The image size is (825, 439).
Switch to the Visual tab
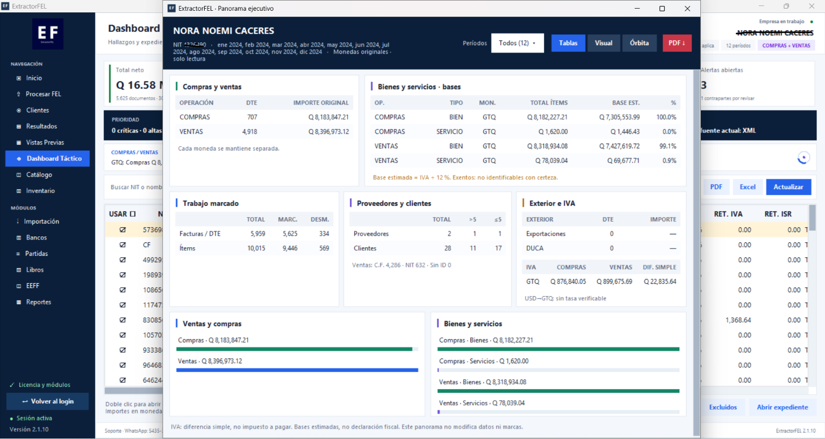(604, 43)
